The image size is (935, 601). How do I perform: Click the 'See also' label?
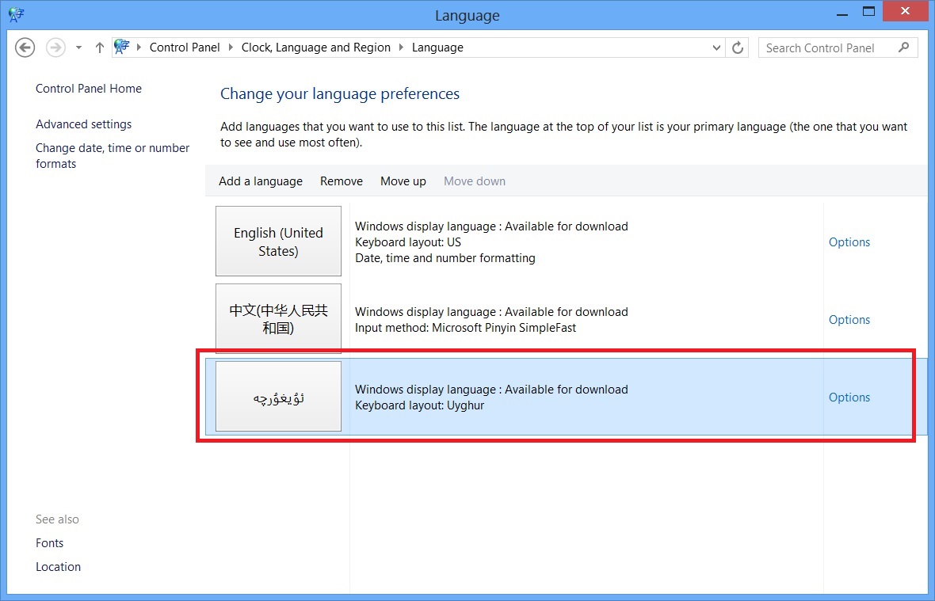[x=57, y=519]
